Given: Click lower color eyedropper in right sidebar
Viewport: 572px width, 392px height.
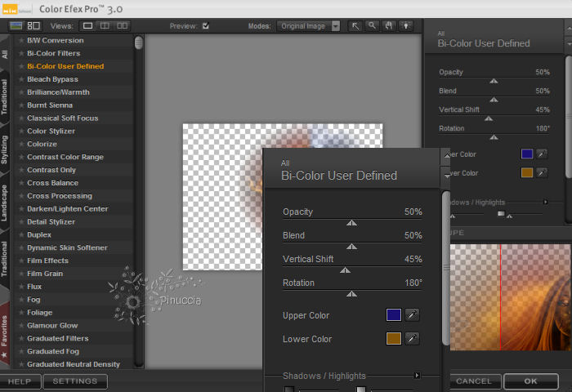Looking at the screenshot, I should click(542, 172).
